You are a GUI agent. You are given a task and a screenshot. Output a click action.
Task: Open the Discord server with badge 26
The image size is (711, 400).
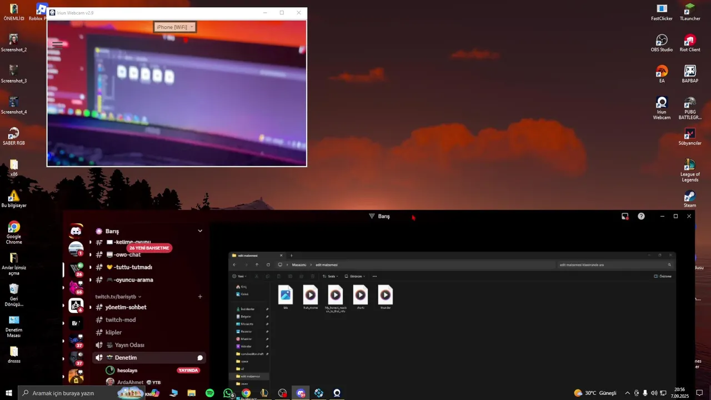click(76, 269)
